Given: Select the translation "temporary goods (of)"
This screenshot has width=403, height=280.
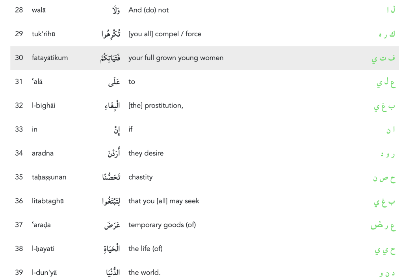Looking at the screenshot, I should point(162,225).
